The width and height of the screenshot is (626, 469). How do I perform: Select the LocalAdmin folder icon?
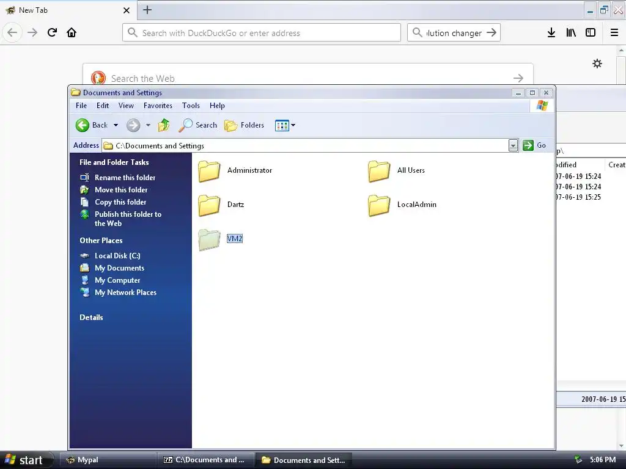pyautogui.click(x=379, y=205)
